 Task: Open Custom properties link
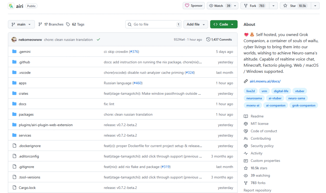tap(265, 161)
